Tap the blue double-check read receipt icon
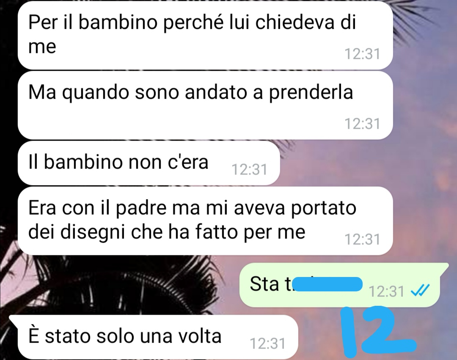 click(420, 290)
